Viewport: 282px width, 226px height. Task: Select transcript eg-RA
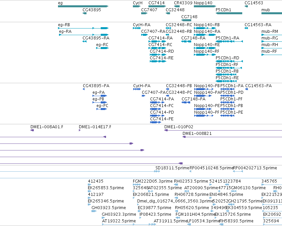pos(84,35)
